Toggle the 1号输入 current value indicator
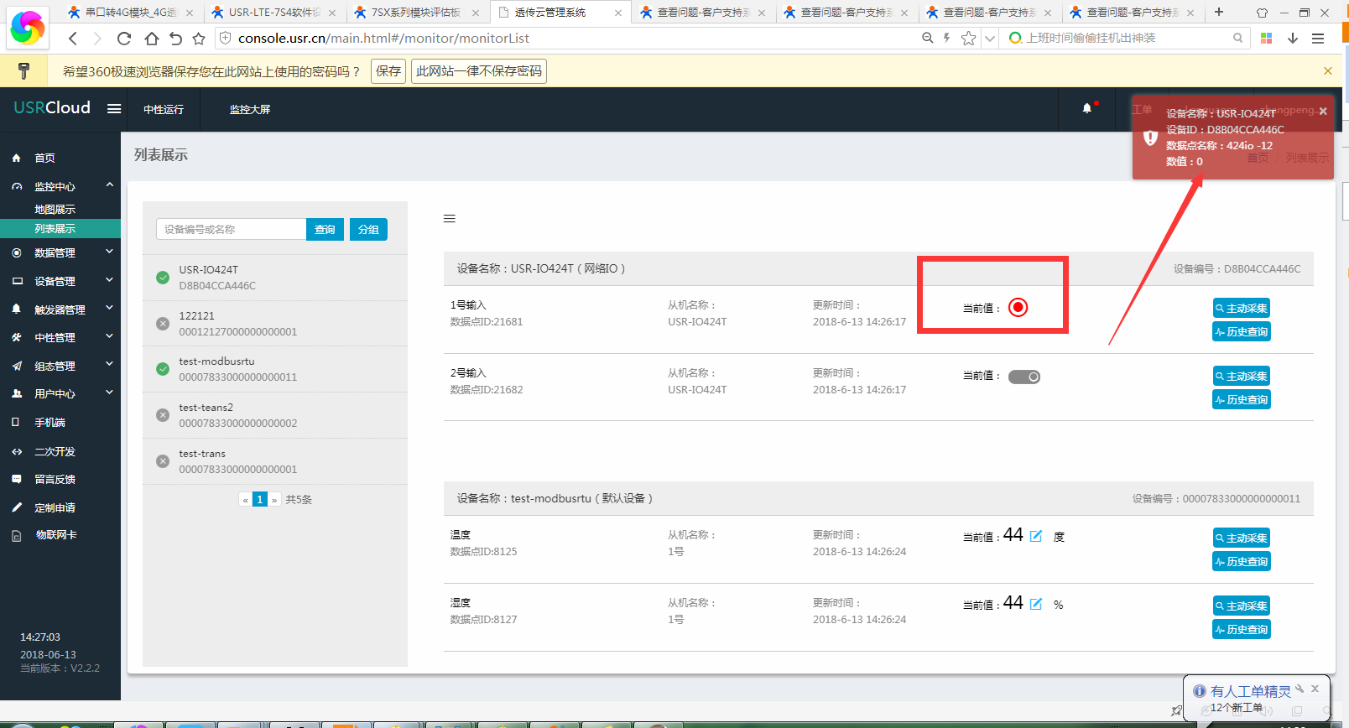1349x728 pixels. 1018,307
